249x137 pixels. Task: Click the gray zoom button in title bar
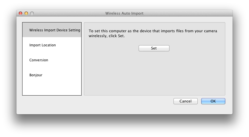point(32,13)
